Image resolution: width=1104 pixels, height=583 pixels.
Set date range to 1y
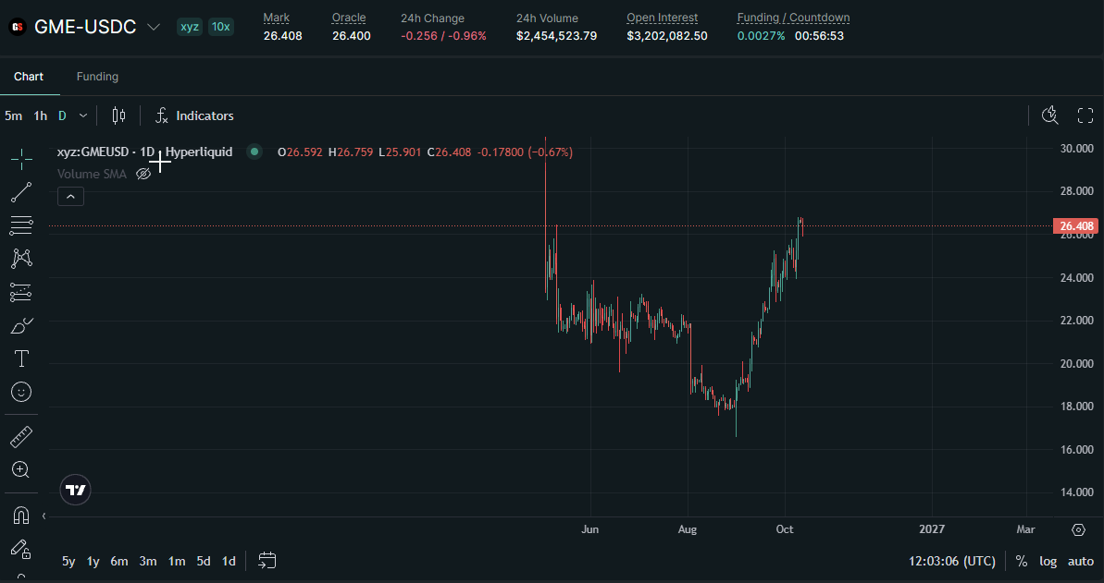(x=93, y=561)
